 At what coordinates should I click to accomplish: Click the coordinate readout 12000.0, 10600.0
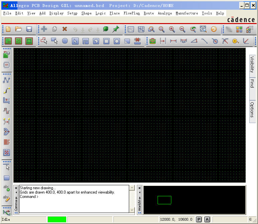[x=176, y=219]
